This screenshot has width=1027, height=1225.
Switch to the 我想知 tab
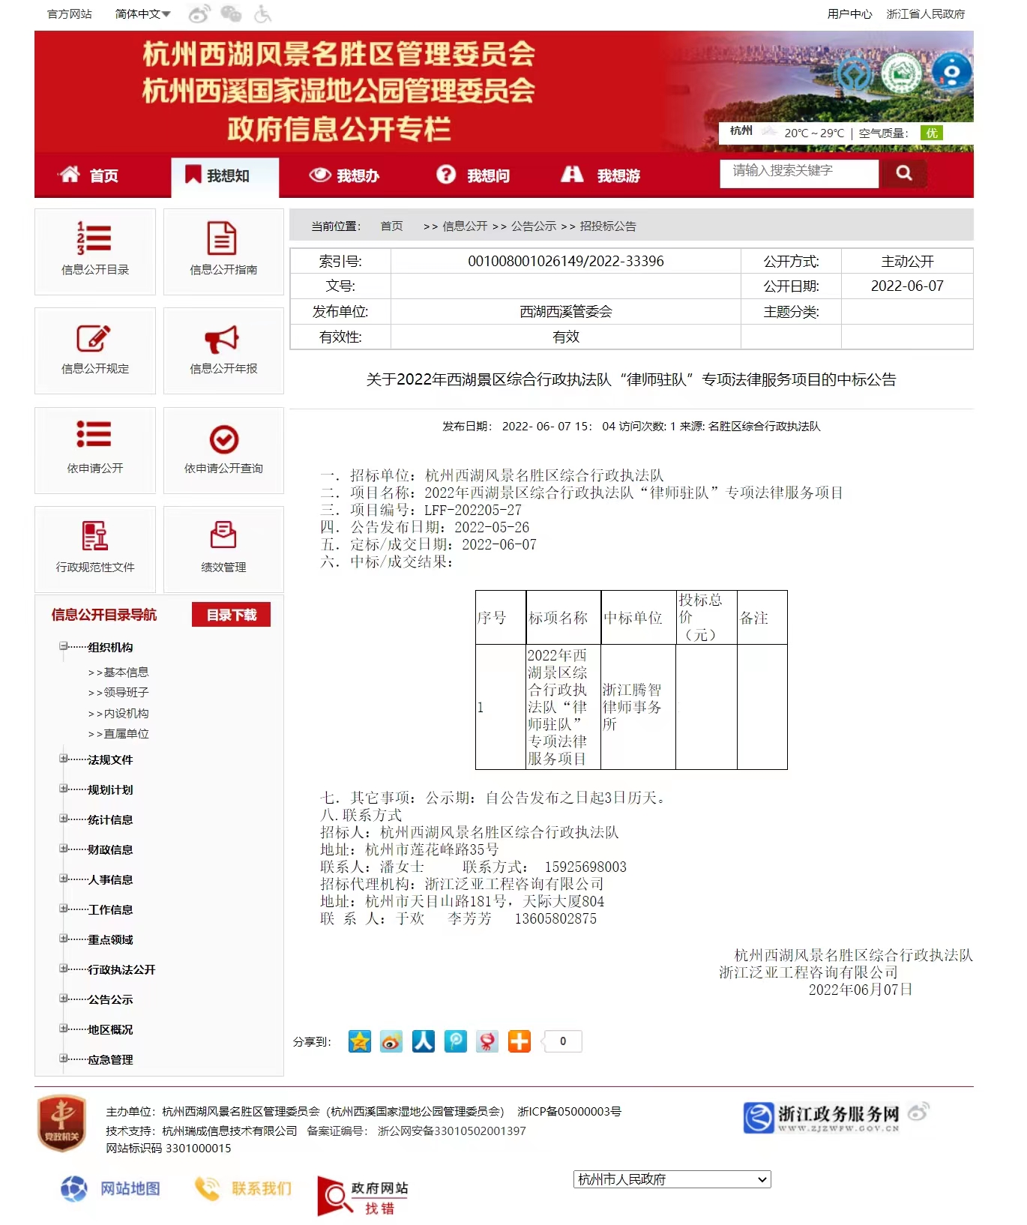[x=225, y=176]
